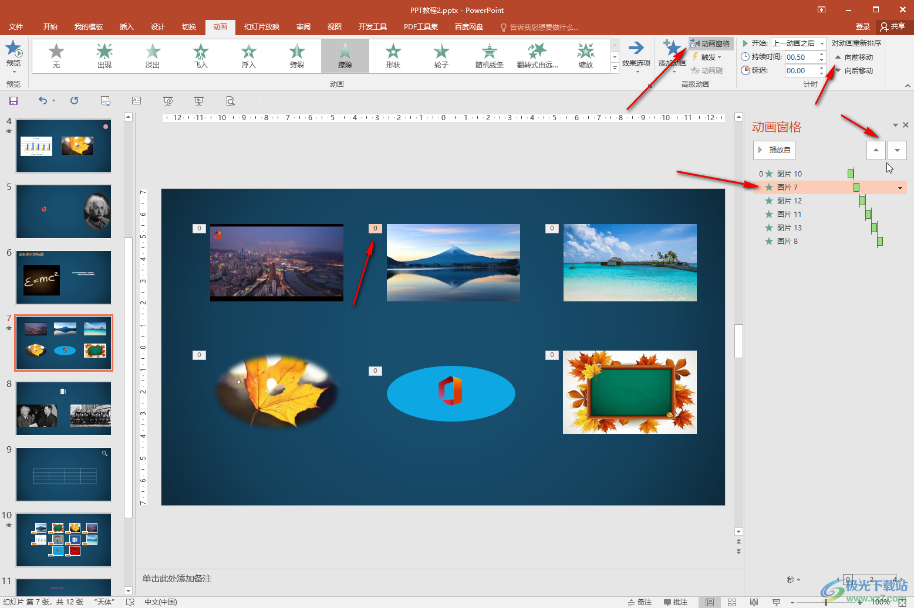
Task: Click 向后移动 move later
Action: click(854, 70)
